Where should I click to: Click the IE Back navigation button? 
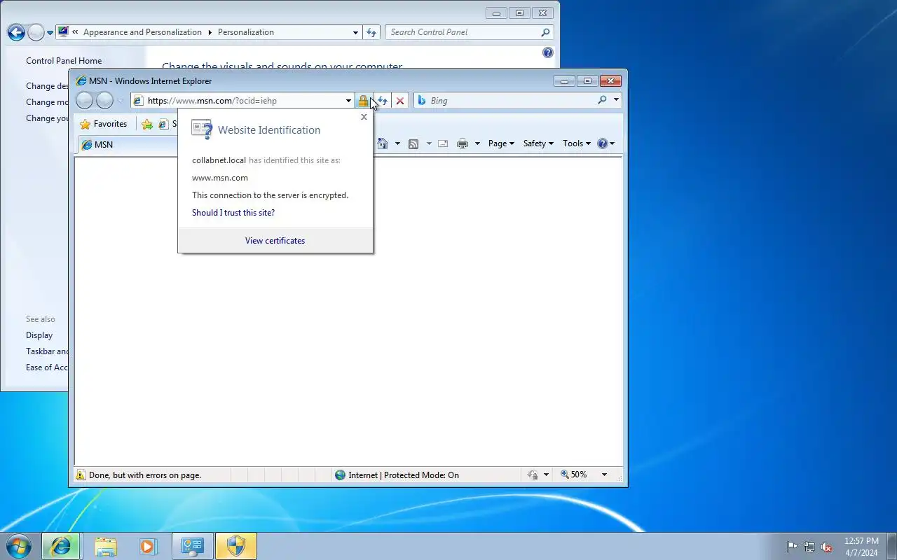(x=84, y=101)
